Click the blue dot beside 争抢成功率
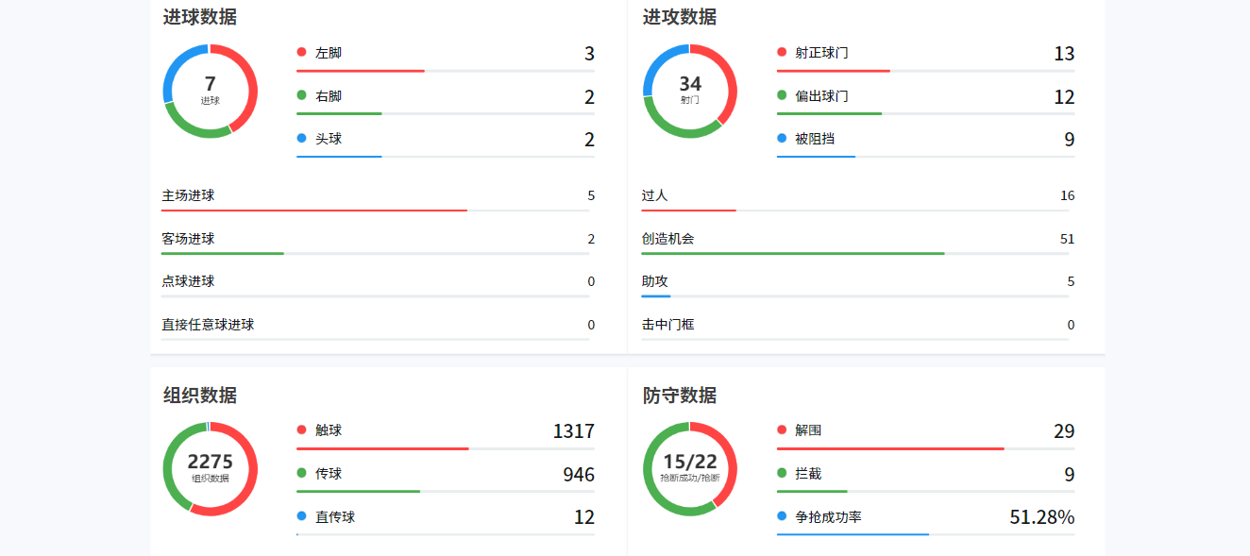 782,516
